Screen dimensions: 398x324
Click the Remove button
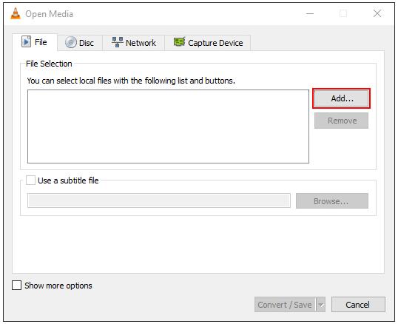tap(341, 121)
